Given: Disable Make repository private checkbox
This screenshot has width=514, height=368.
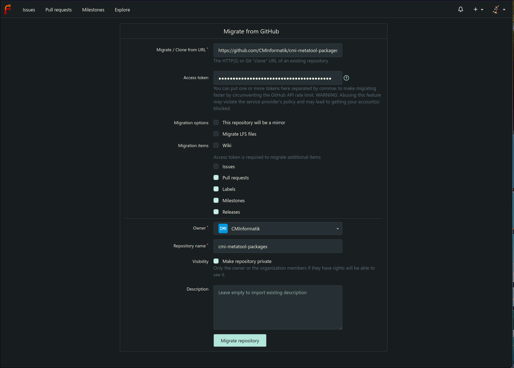Looking at the screenshot, I should pyautogui.click(x=216, y=261).
